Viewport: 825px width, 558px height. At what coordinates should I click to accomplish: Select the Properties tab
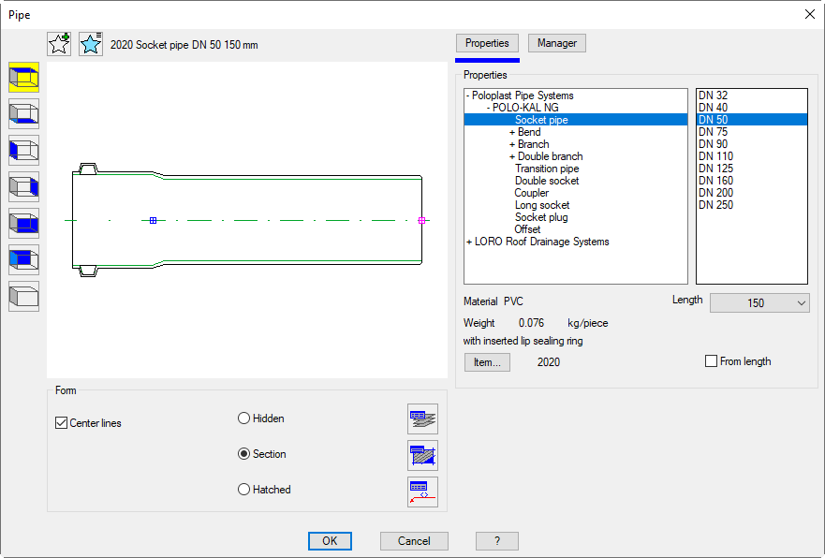pos(487,43)
